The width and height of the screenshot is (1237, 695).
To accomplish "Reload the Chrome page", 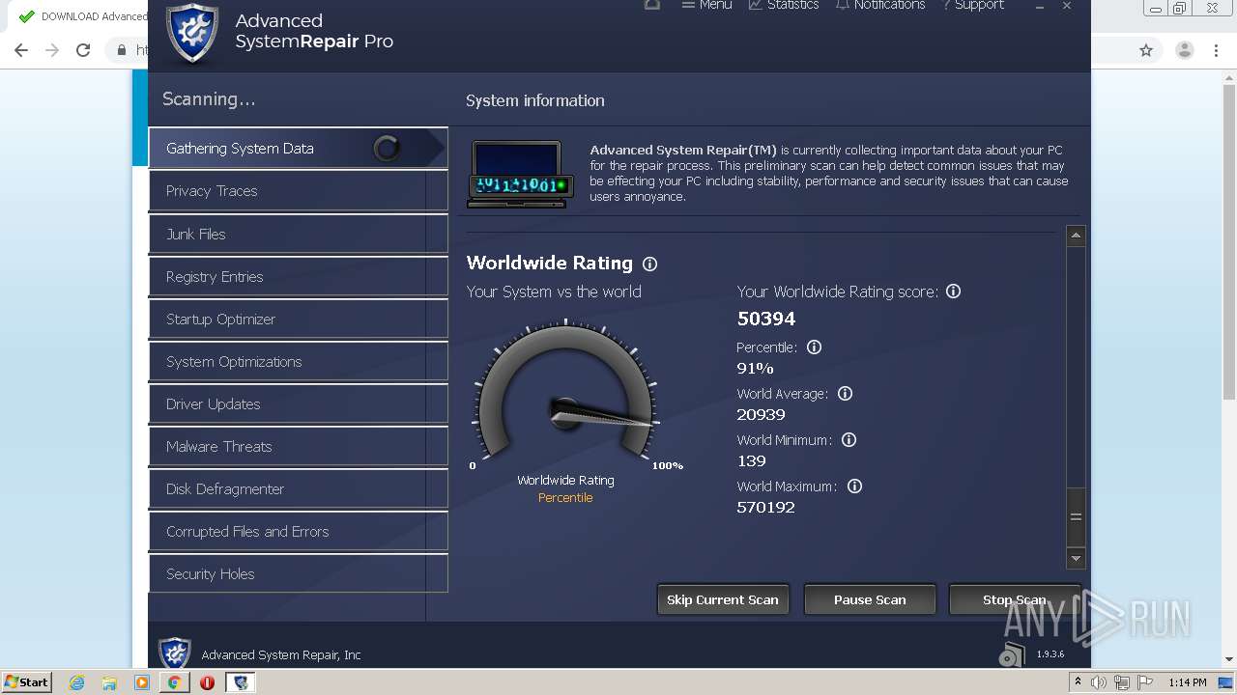I will coord(83,50).
